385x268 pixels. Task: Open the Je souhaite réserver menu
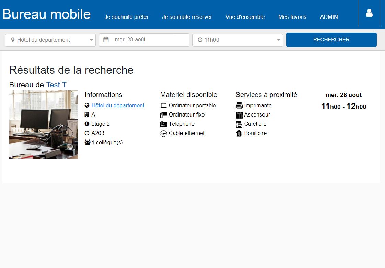pyautogui.click(x=187, y=17)
